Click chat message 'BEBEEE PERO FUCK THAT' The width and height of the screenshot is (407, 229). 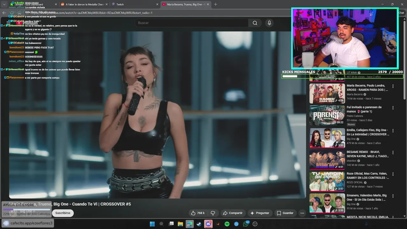click(x=39, y=48)
